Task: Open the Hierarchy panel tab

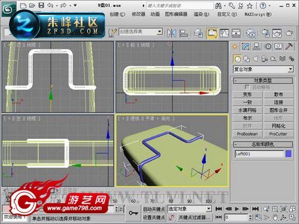Action: click(256, 47)
